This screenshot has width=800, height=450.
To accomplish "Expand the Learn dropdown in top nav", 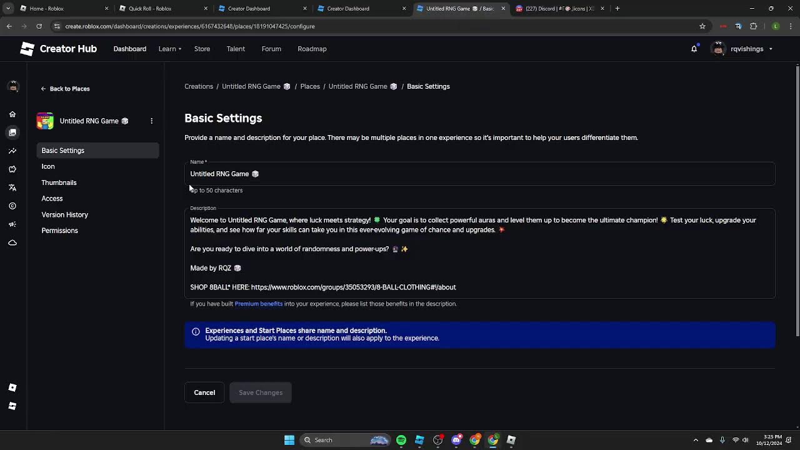I will coord(170,49).
